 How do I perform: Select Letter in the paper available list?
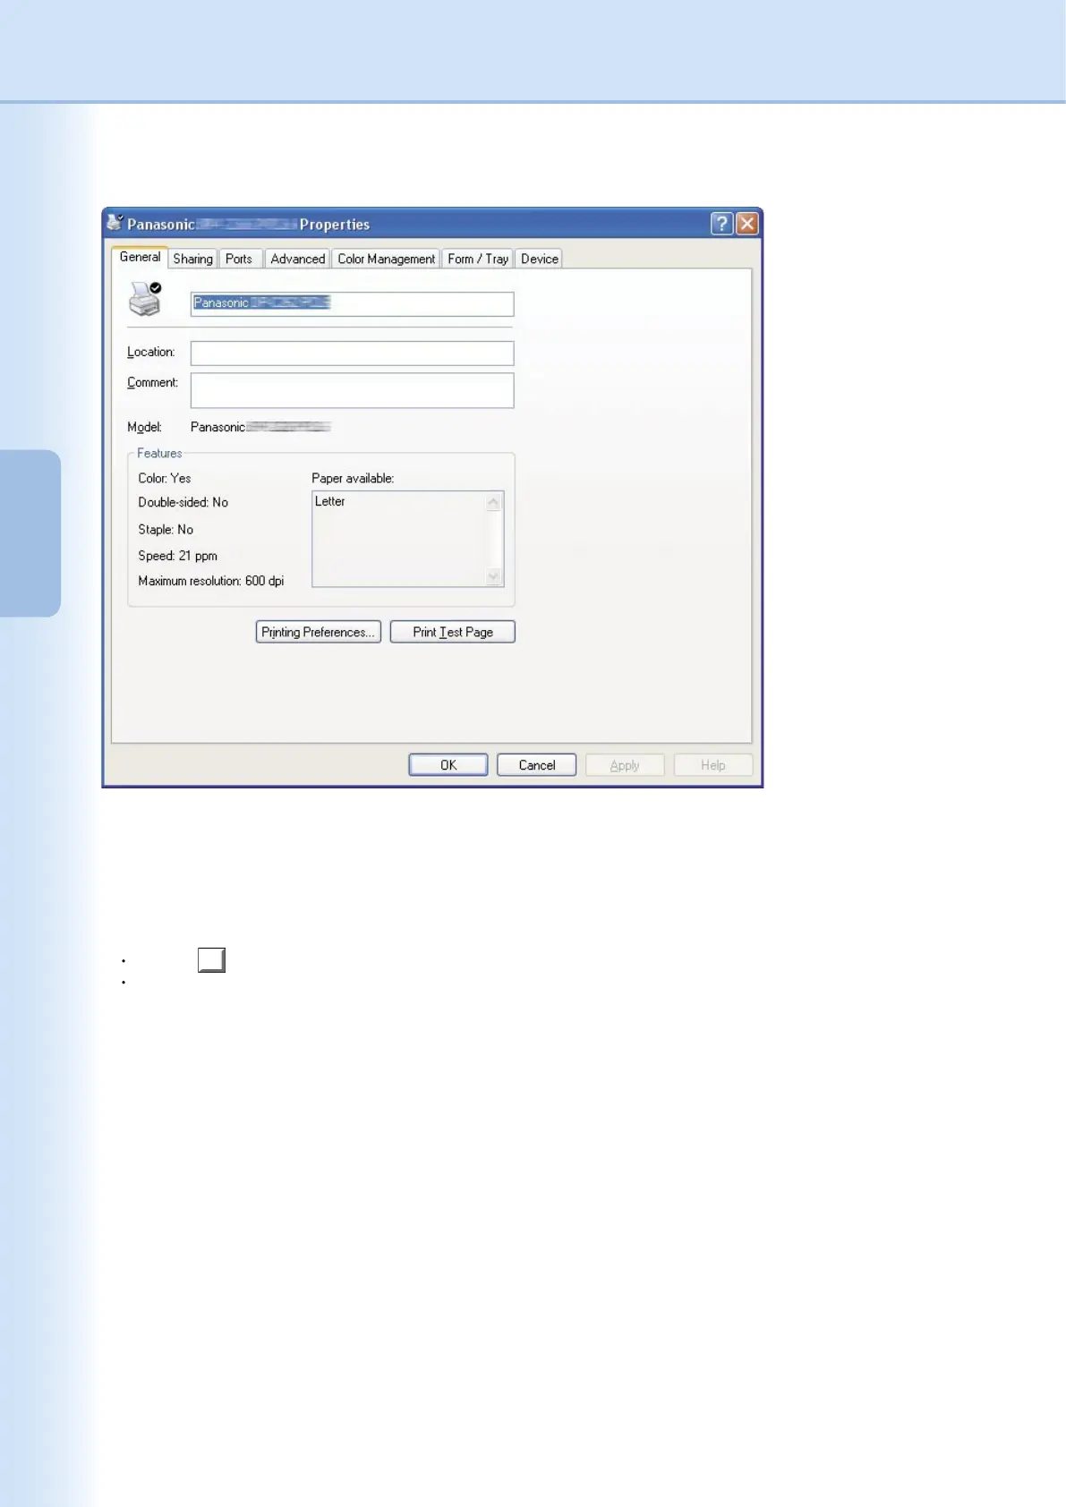[x=330, y=501]
